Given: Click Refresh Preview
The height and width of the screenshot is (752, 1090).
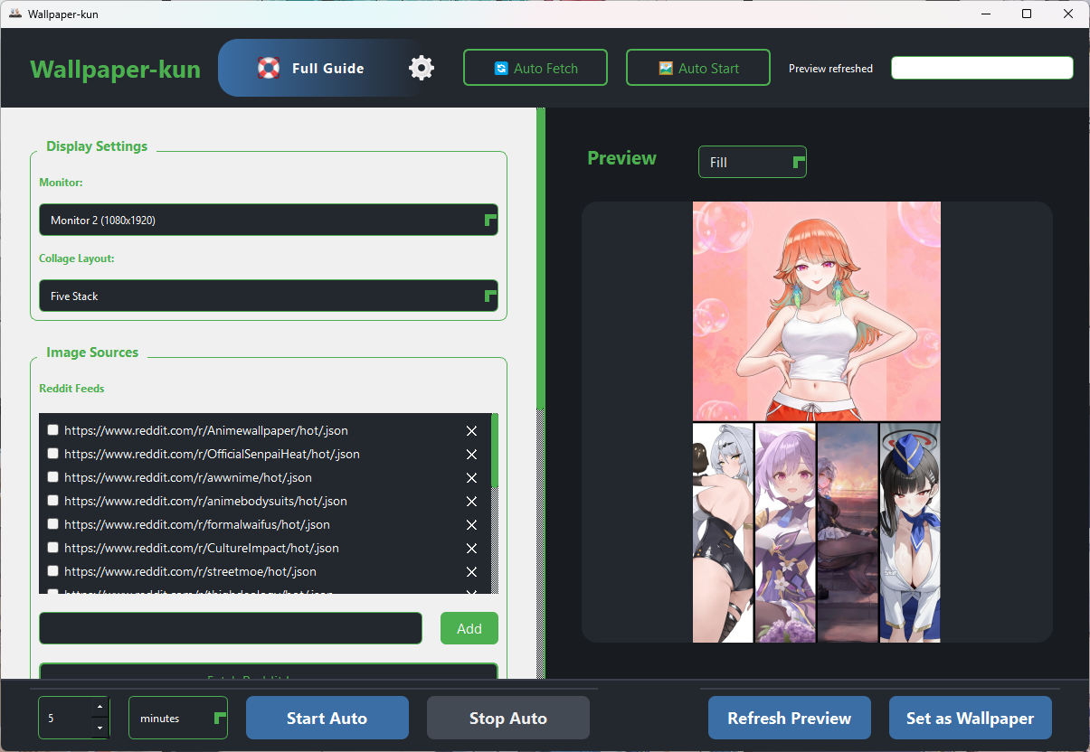Looking at the screenshot, I should point(790,718).
